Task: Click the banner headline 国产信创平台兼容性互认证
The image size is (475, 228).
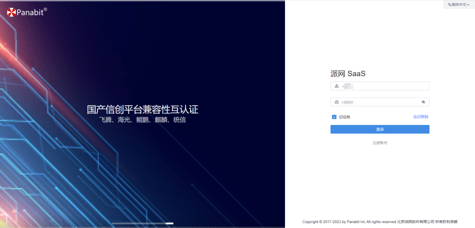Action: pos(142,110)
